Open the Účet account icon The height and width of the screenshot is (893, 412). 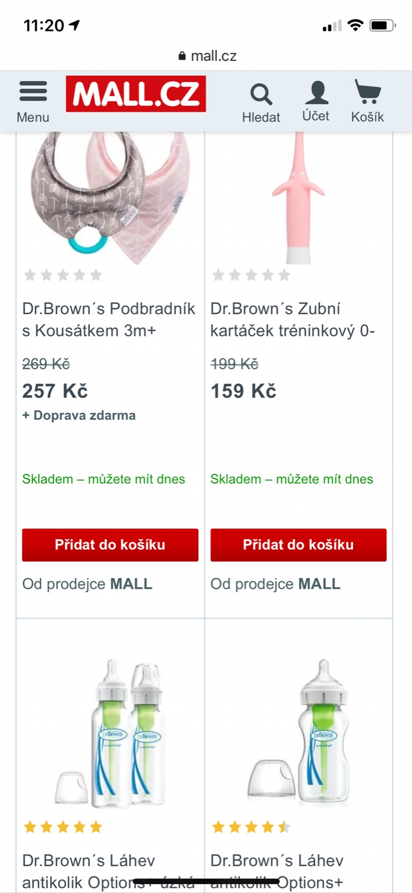coord(316,93)
